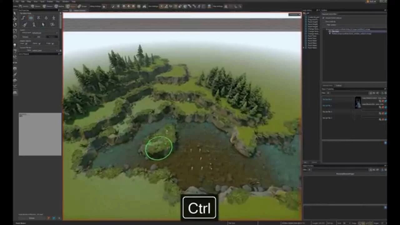
Task: Select the stair-step Paint Height tile tool
Action: [x=23, y=18]
